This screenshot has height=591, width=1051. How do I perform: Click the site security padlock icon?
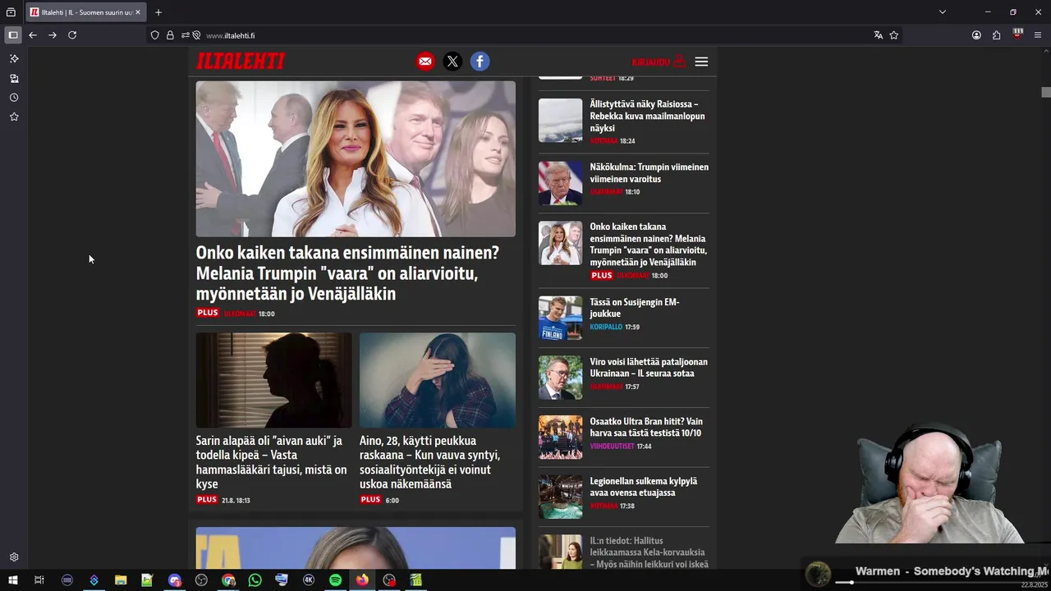point(170,35)
